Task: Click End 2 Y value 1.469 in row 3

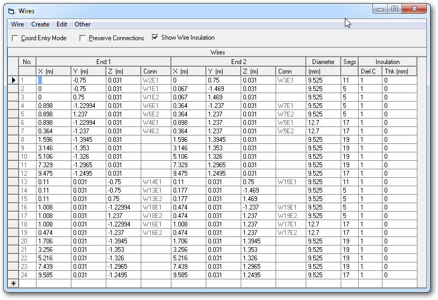Action: [x=223, y=97]
